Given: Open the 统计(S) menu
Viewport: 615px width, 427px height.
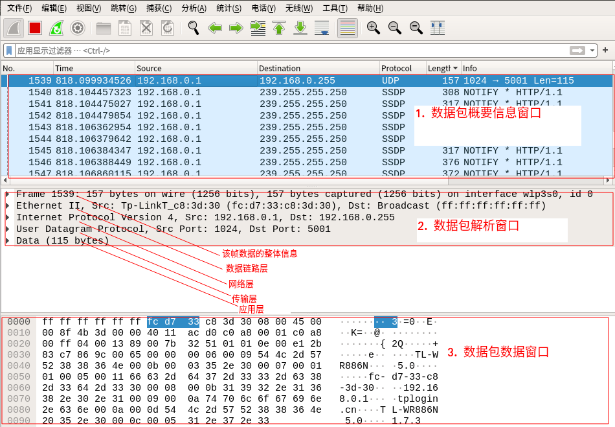Looking at the screenshot, I should pyautogui.click(x=229, y=8).
